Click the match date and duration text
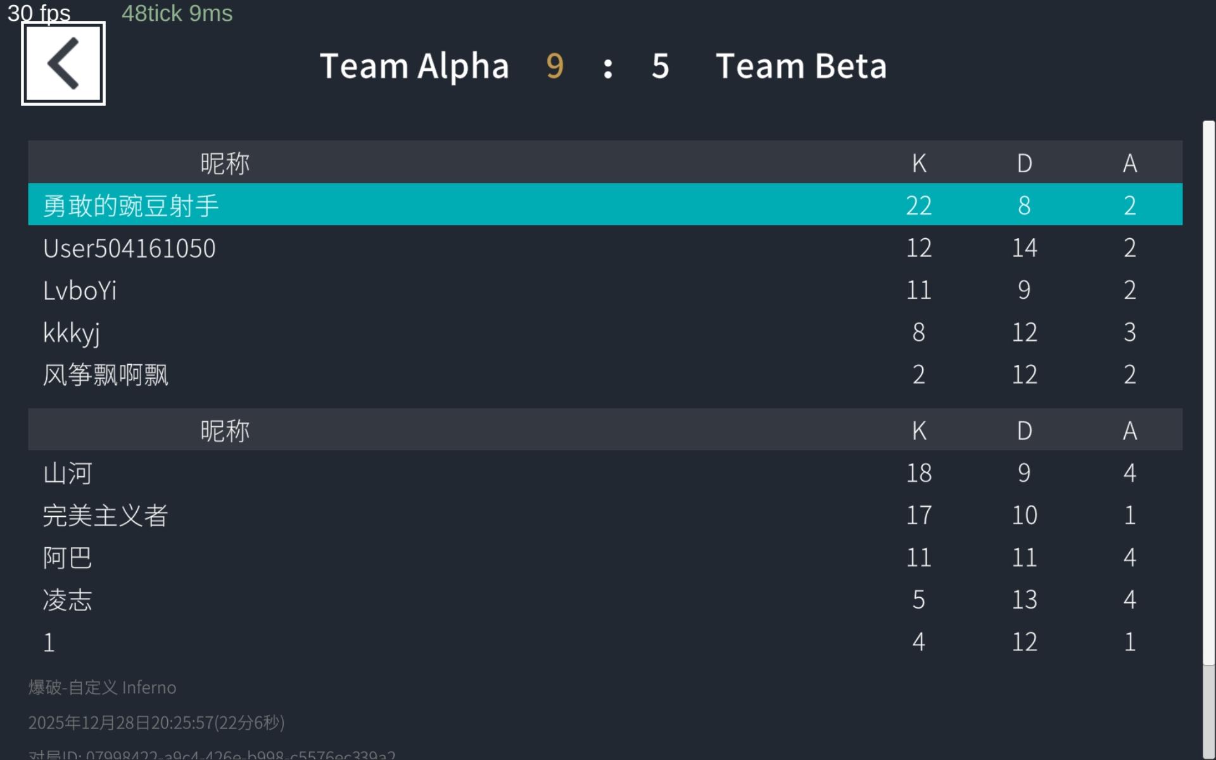1216x760 pixels. click(156, 723)
